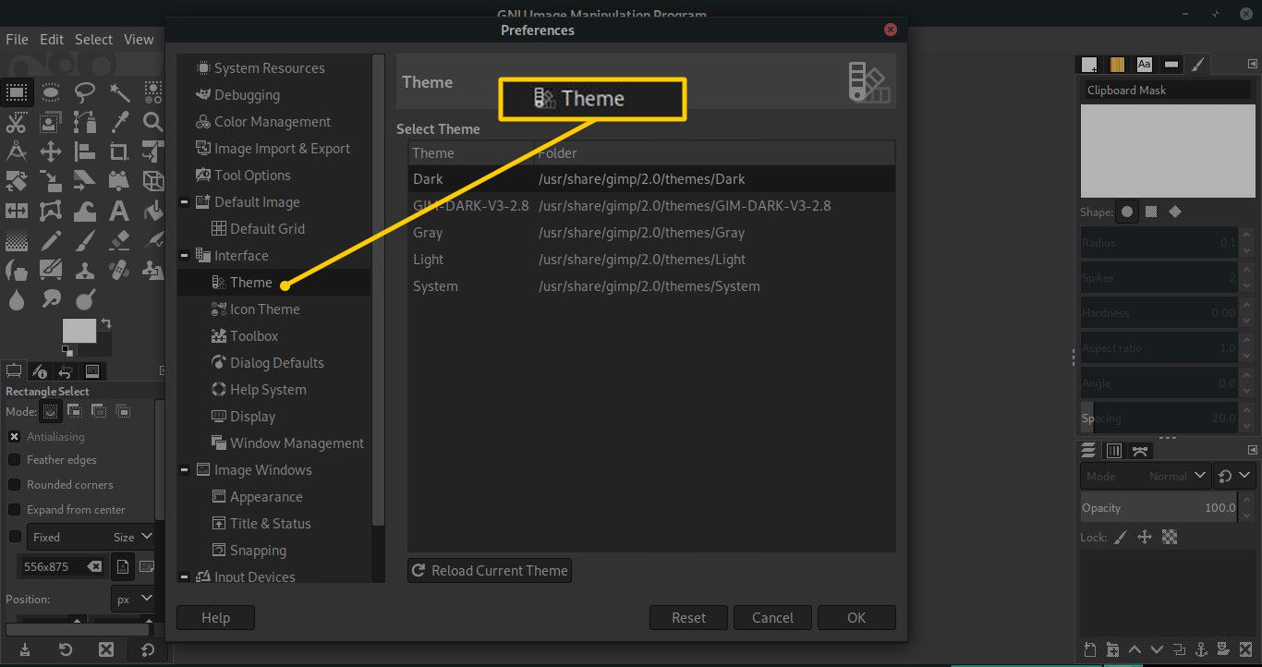
Task: Select the Scissors Select tool
Action: [17, 121]
